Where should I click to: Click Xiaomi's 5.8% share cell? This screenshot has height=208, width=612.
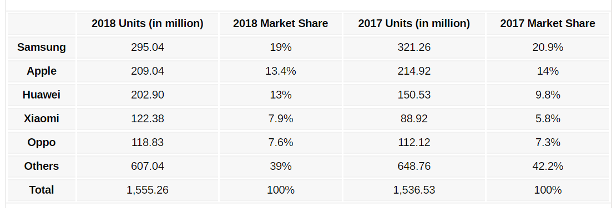548,118
